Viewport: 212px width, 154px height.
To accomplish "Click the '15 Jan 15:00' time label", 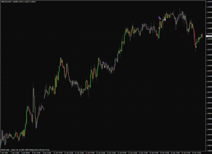I will point(197,153).
